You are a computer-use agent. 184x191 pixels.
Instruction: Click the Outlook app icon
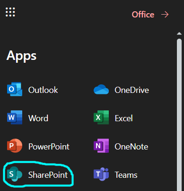15,89
